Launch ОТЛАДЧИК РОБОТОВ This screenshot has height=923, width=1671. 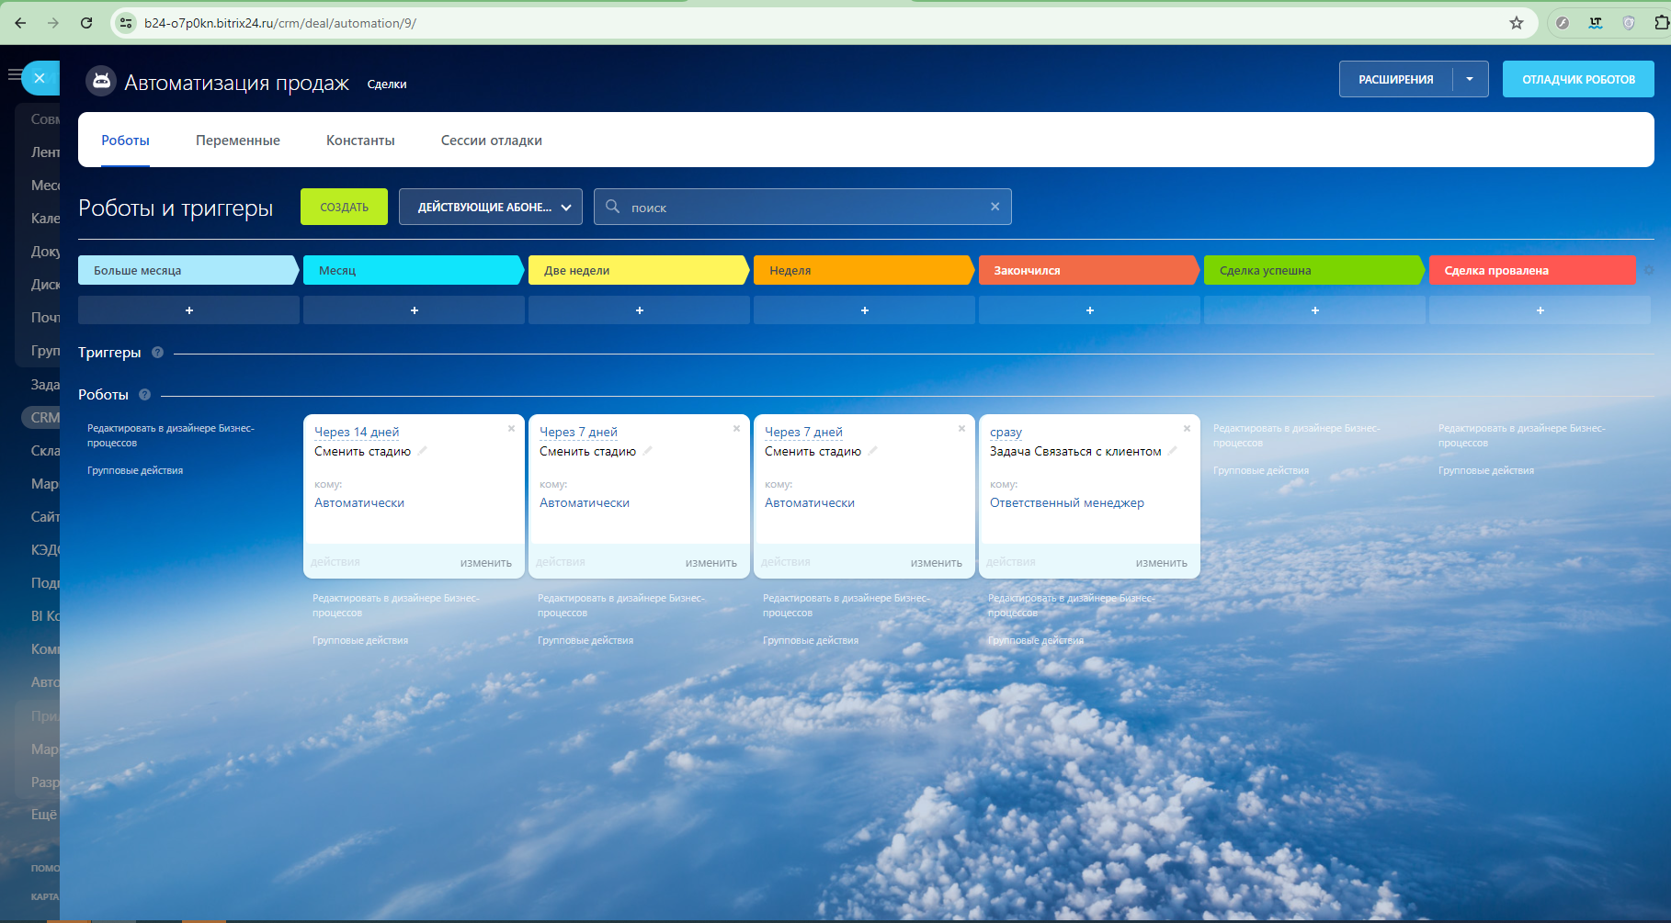[x=1578, y=79]
